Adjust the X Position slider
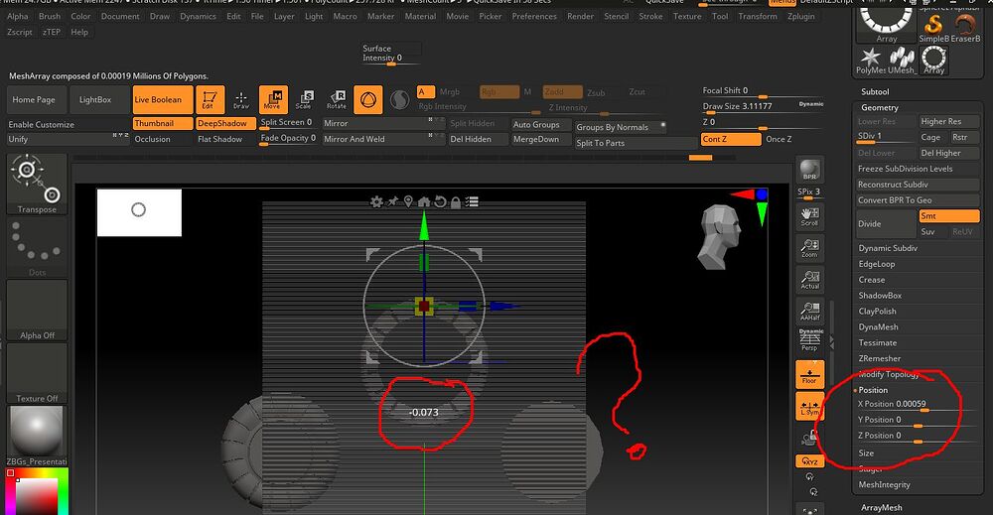Screen dimensions: 993x515 point(917,405)
